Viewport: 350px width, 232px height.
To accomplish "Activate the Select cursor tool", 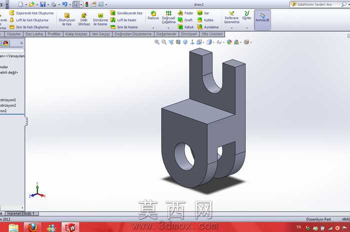I will 75,4.
